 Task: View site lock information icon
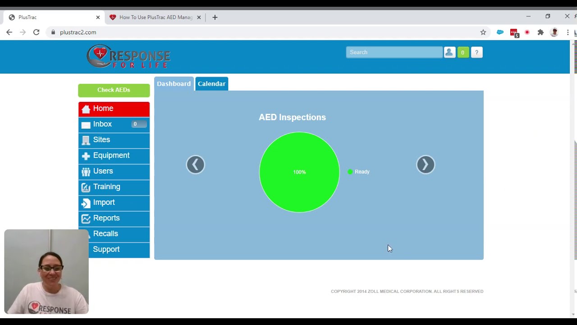click(x=53, y=32)
